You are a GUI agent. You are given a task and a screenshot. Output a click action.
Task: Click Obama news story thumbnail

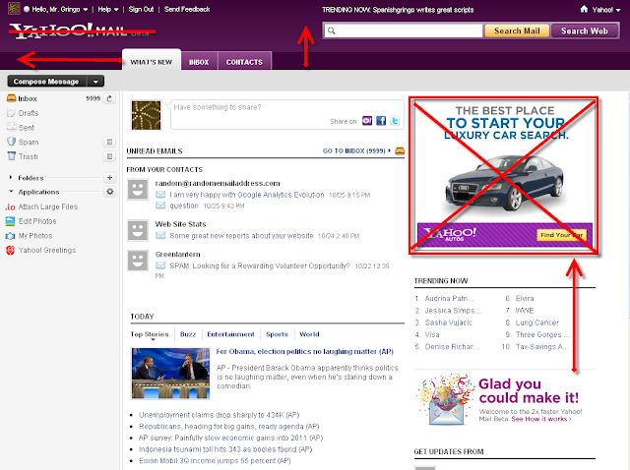[170, 374]
